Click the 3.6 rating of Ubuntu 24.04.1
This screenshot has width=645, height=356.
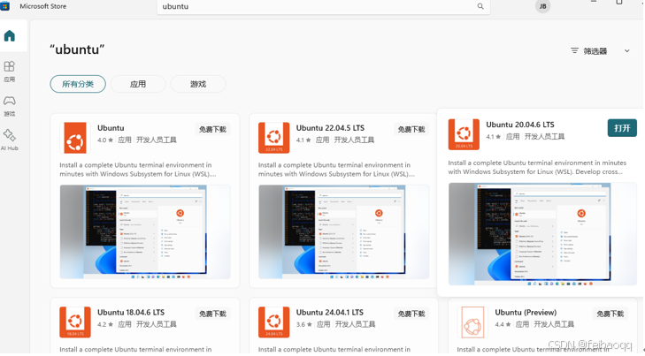tap(303, 324)
